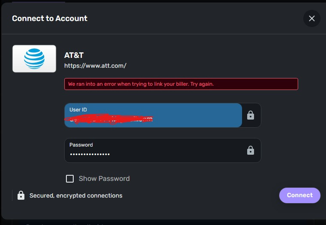Click the lock icon in Password field
This screenshot has height=225, width=326.
click(251, 150)
